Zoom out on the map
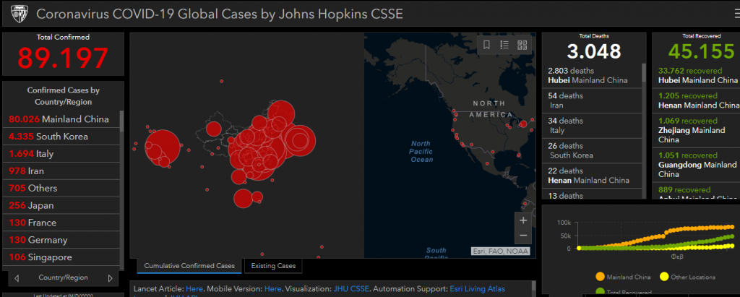The height and width of the screenshot is (297, 740). (x=523, y=236)
